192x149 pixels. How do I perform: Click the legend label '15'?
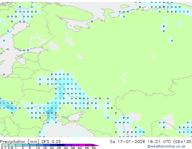(45, 148)
